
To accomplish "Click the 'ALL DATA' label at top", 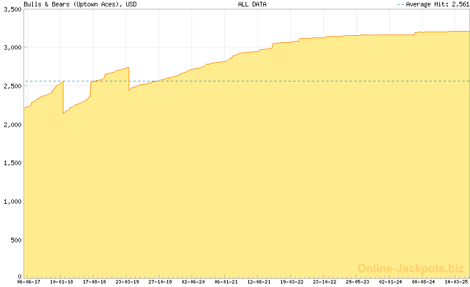I will click(x=252, y=4).
